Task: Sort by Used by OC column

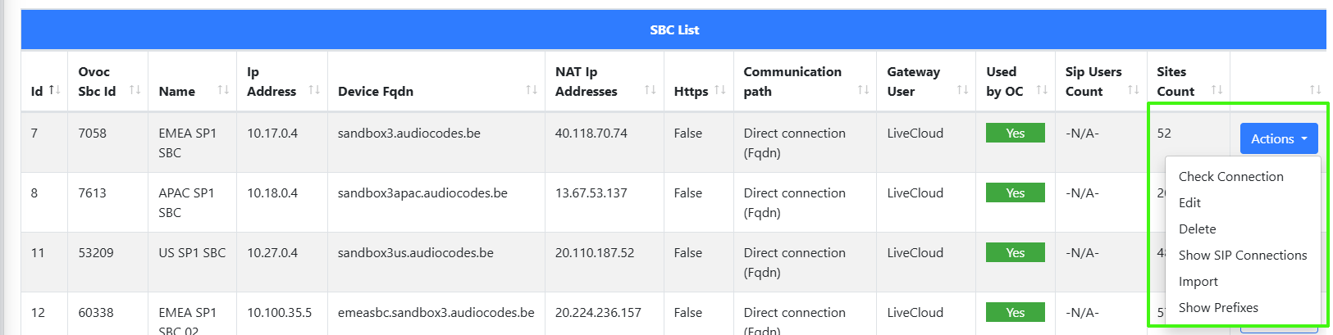Action: 1042,90
